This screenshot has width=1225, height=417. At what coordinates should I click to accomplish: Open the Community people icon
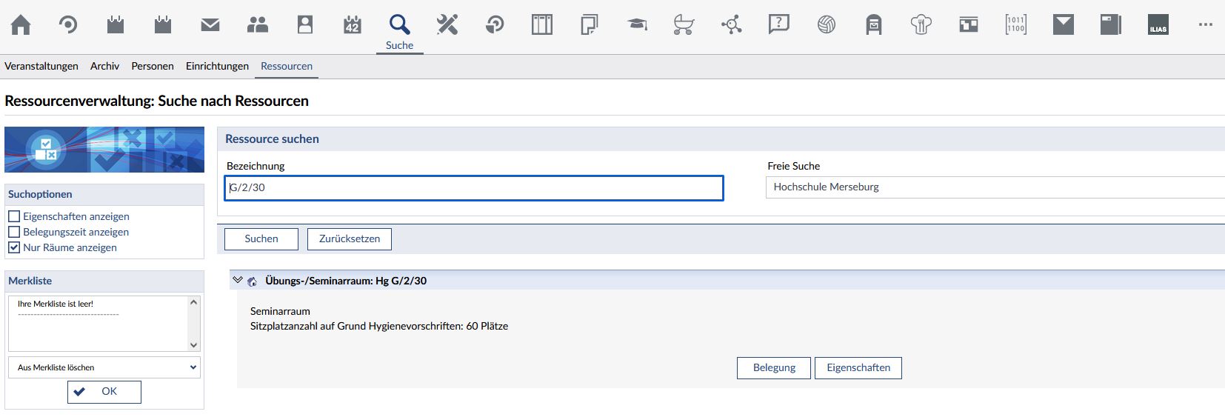258,25
